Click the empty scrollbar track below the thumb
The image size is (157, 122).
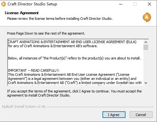point(146,65)
